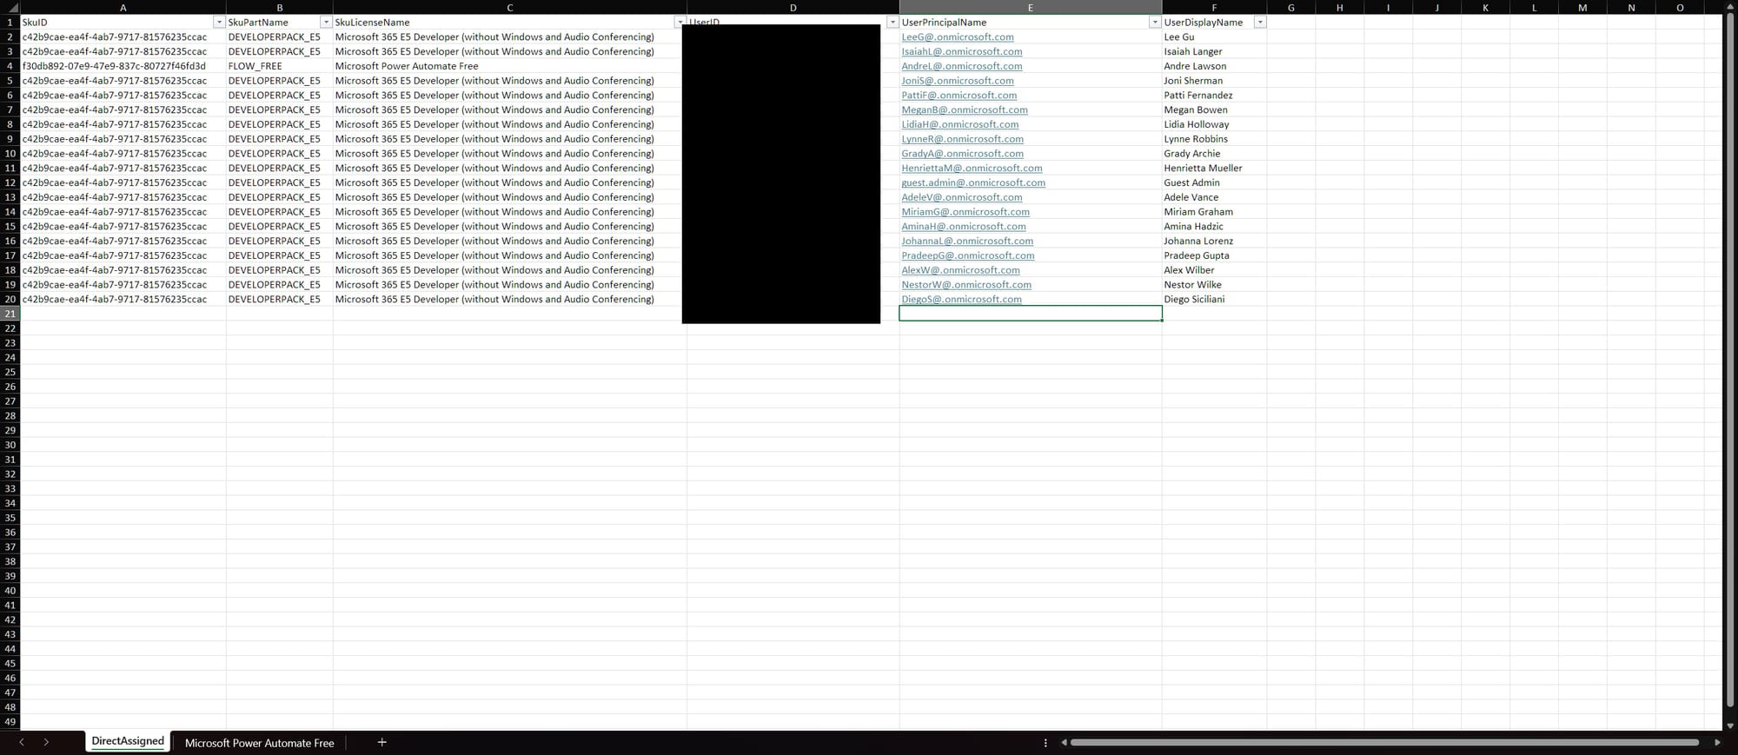
Task: Select the Joni Sherman cell
Action: tap(1214, 81)
